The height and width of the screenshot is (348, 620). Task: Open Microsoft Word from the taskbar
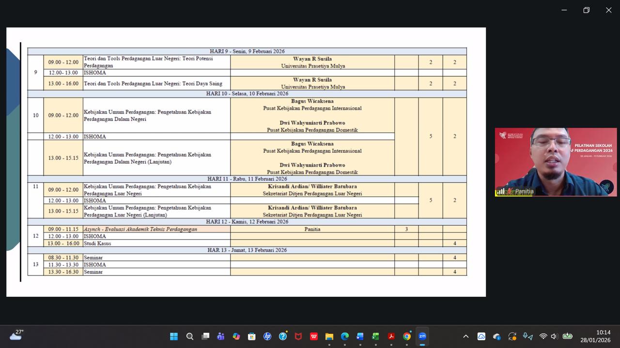click(x=360, y=336)
